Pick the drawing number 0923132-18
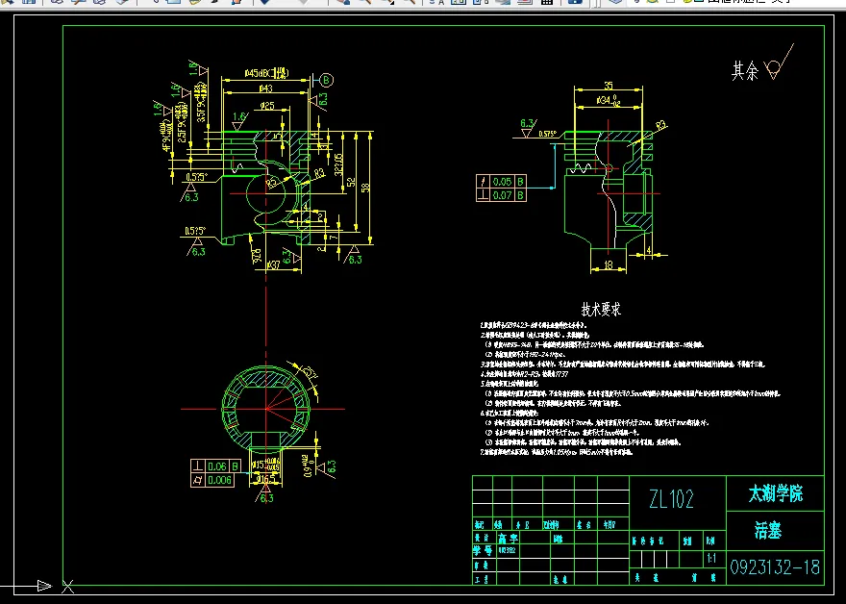The height and width of the screenshot is (604, 846). point(775,567)
